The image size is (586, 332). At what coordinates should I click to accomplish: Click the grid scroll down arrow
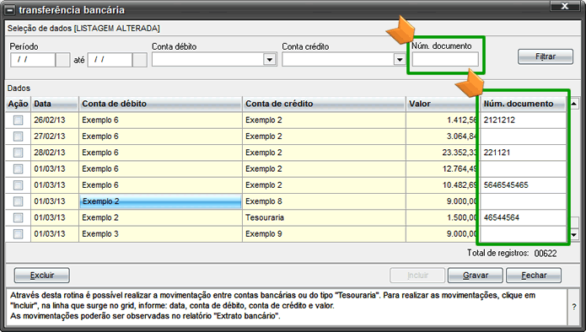pyautogui.click(x=574, y=235)
